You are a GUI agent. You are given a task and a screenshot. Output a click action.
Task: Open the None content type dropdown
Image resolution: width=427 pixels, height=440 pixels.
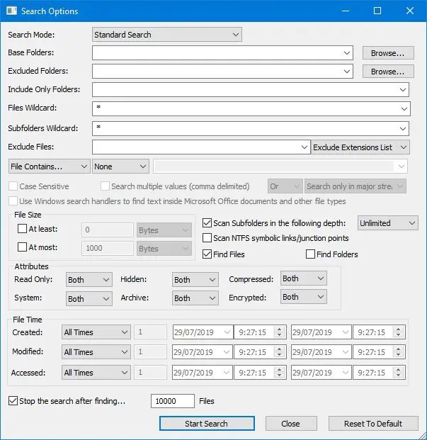[x=120, y=167]
